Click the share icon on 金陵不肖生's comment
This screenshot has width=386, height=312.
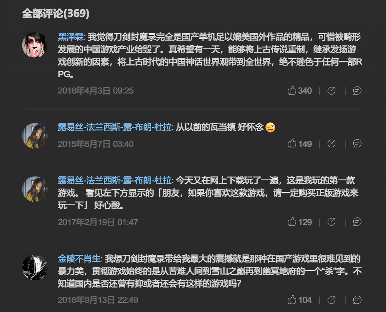click(x=332, y=300)
